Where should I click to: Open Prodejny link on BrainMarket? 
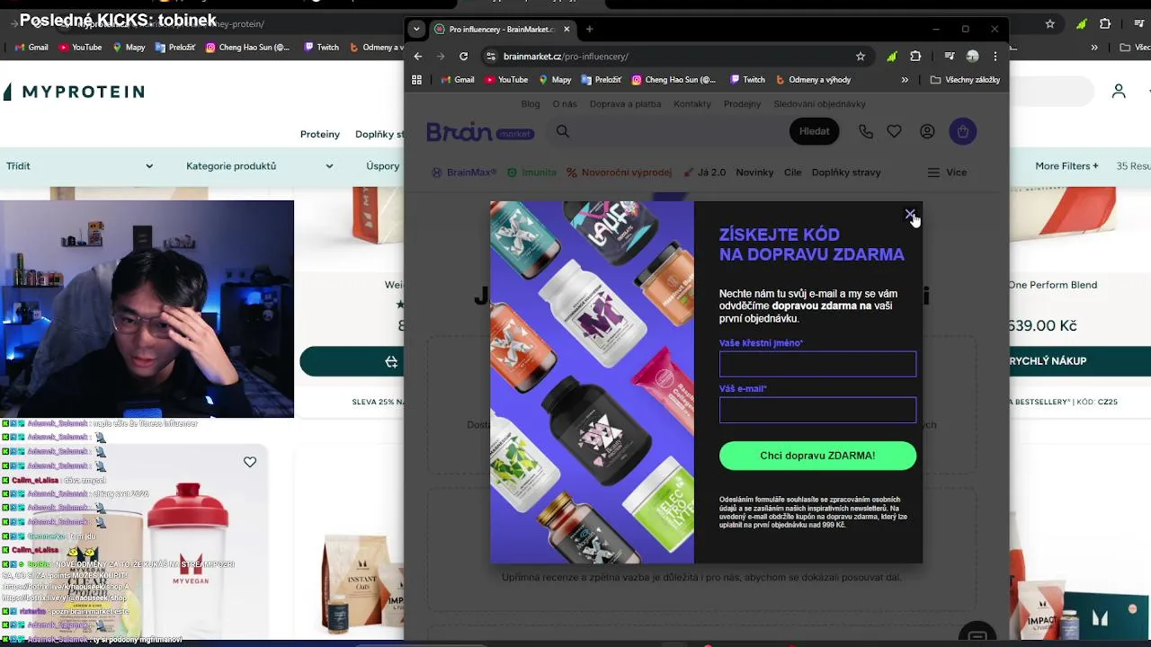coord(742,103)
